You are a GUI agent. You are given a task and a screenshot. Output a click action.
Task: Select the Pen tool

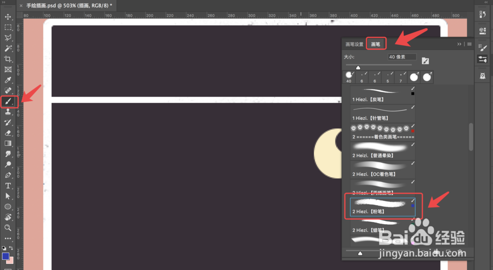point(8,175)
